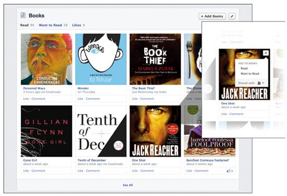The width and height of the screenshot is (287, 196).
Task: Click the audience icon beside Shared with
Action: click(x=259, y=83)
